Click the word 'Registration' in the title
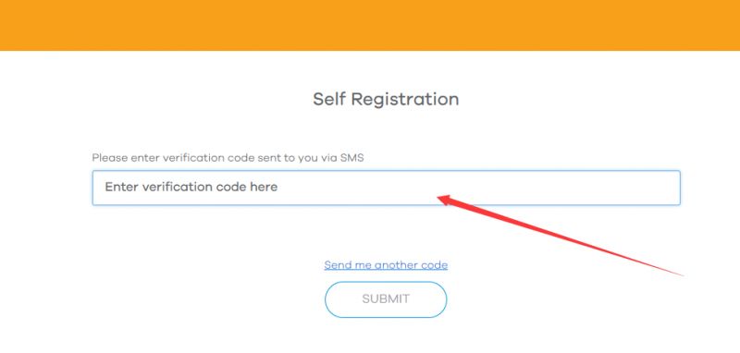Image resolution: width=740 pixels, height=353 pixels. click(405, 100)
